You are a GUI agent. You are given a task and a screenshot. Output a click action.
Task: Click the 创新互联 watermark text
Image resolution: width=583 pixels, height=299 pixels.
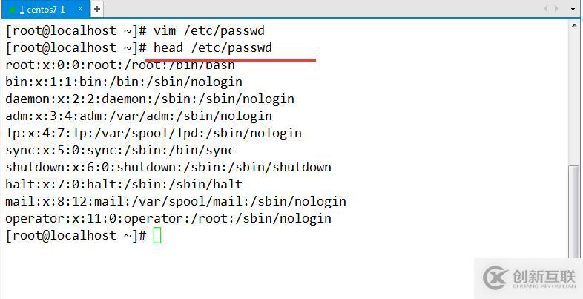544,275
